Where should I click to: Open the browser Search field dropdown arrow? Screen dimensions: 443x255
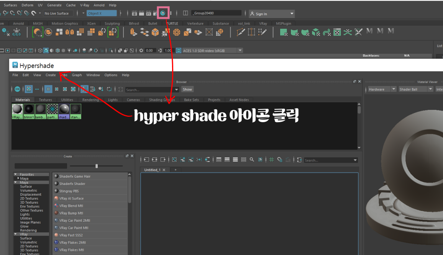(177, 90)
